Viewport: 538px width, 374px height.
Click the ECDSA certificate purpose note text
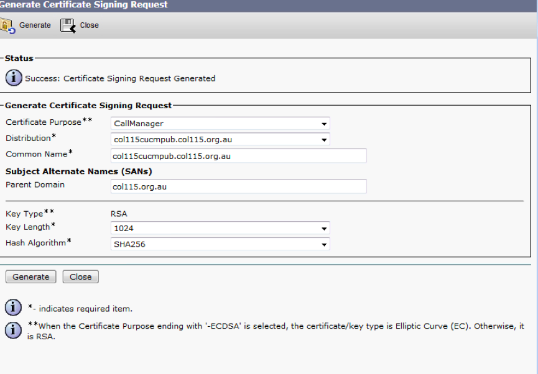click(276, 331)
